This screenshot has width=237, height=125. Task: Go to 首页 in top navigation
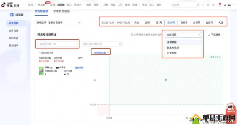click(x=30, y=5)
